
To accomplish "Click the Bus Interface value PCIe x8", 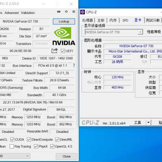I will coord(52,65).
